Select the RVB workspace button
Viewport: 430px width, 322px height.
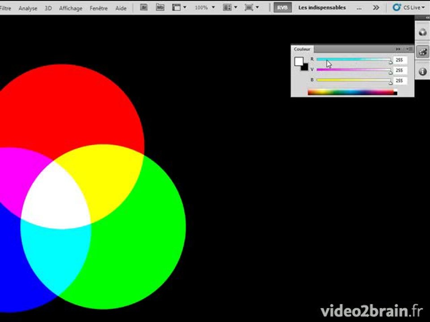tap(283, 8)
